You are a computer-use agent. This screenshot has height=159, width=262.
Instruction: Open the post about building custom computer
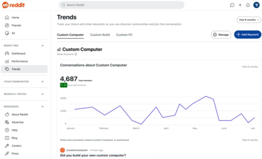(x=93, y=155)
